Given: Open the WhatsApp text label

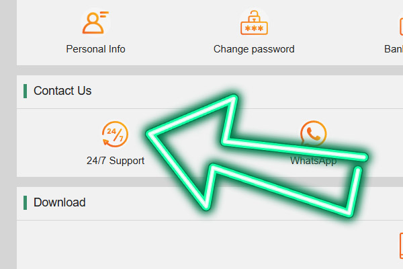Looking at the screenshot, I should coord(313,161).
